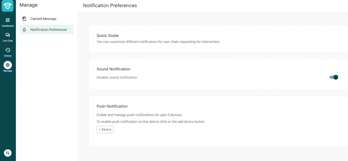Click the Quick Guide heading
The height and width of the screenshot is (161, 348).
107,36
